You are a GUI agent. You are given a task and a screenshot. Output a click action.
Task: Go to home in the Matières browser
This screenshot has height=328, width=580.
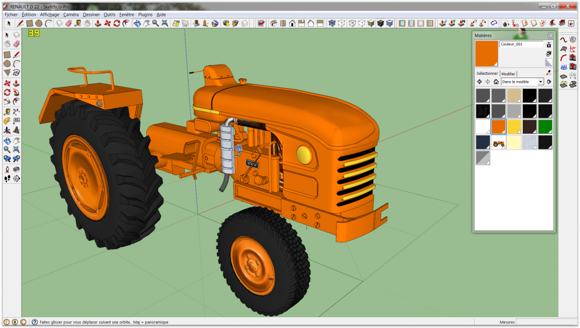pos(496,82)
